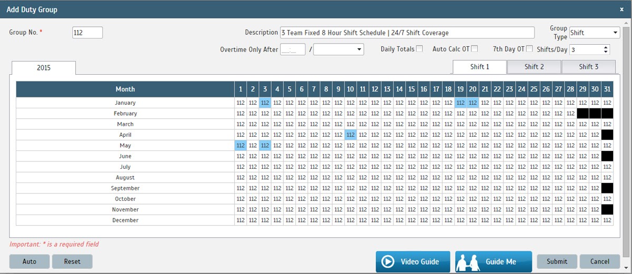Click the June row label

pyautogui.click(x=125, y=156)
